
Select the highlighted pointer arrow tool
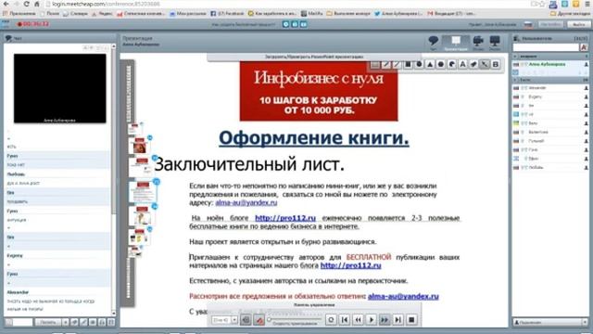[485, 65]
